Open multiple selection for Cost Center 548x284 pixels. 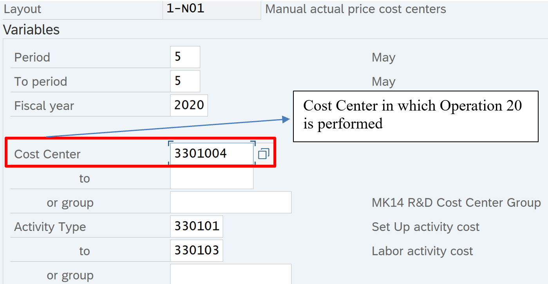click(264, 154)
